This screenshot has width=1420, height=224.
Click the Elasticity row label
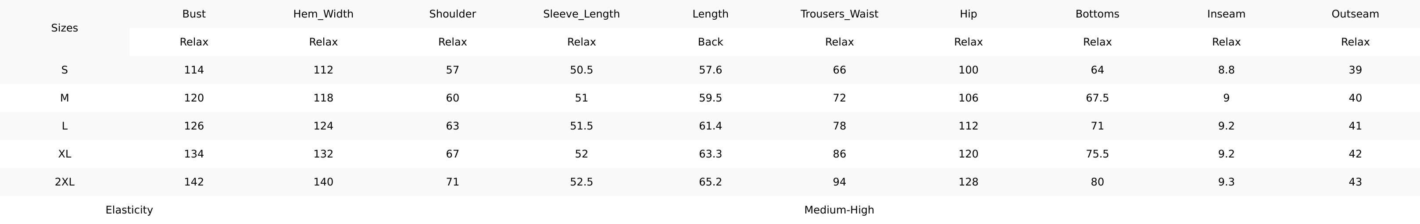coord(129,210)
